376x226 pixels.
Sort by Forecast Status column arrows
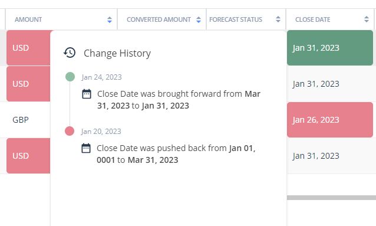tap(278, 19)
